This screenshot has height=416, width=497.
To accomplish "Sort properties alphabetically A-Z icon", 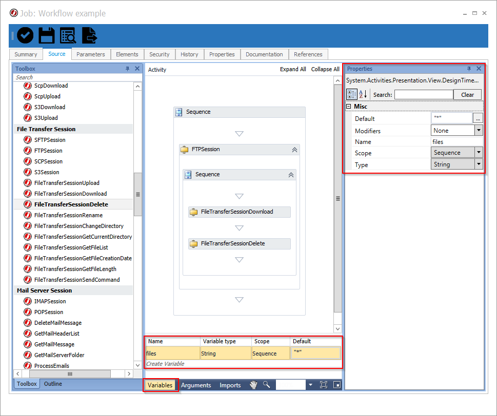I will click(x=363, y=94).
